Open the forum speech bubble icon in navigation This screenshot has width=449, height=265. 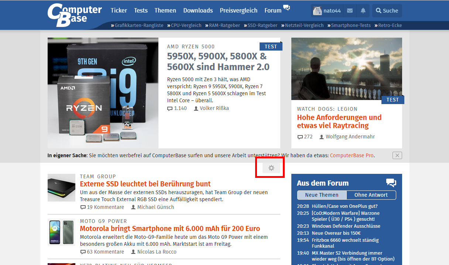[x=287, y=7]
